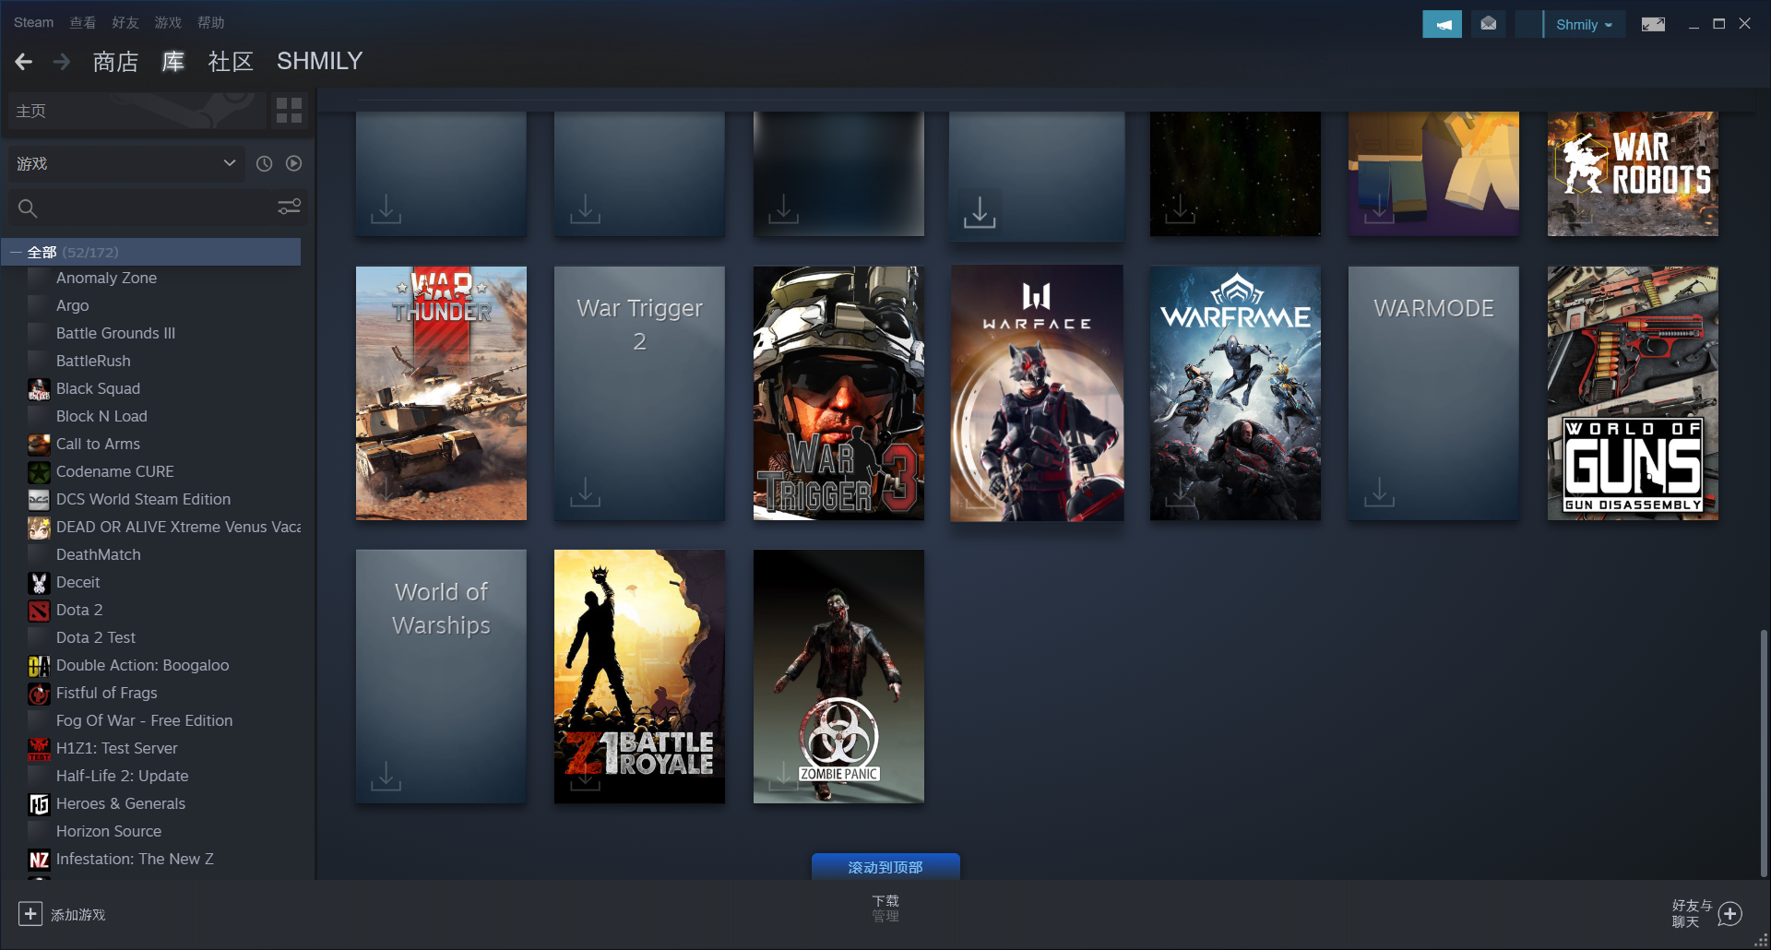Open the advanced filter sliders icon
This screenshot has height=950, width=1771.
coord(290,208)
